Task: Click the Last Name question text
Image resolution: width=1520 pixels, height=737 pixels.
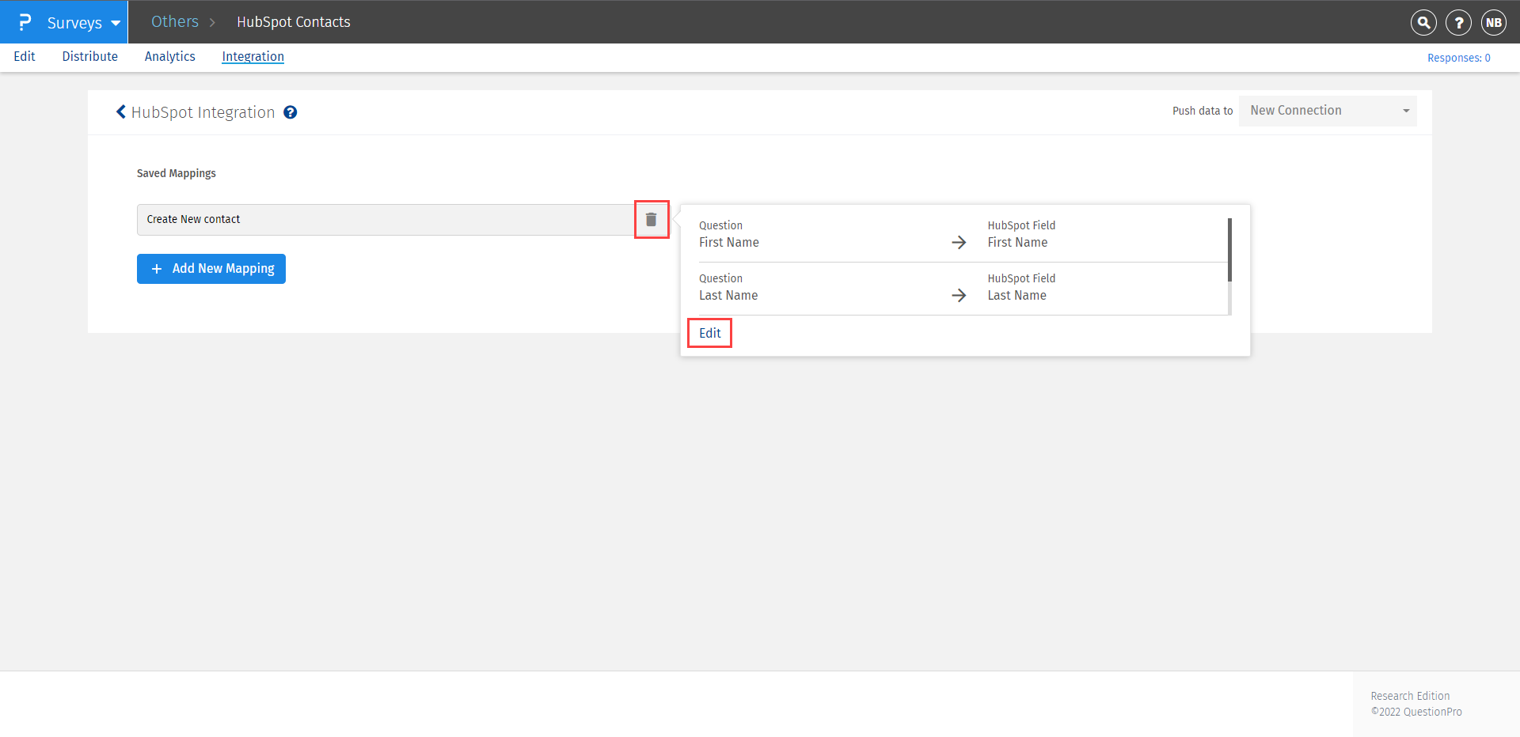Action: pyautogui.click(x=728, y=296)
